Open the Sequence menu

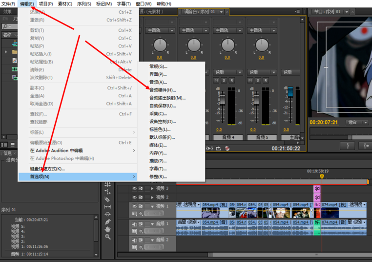[84, 4]
